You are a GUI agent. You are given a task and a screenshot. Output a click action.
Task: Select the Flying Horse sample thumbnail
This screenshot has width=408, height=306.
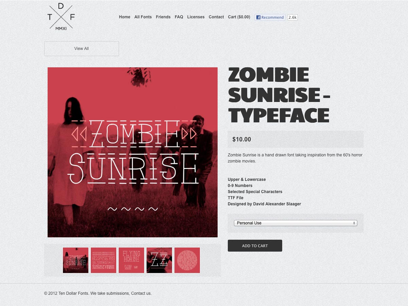coord(131,260)
